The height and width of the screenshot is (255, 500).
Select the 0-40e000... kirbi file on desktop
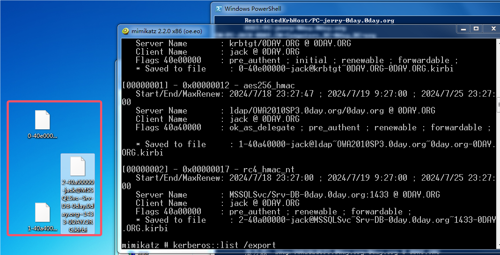click(43, 124)
